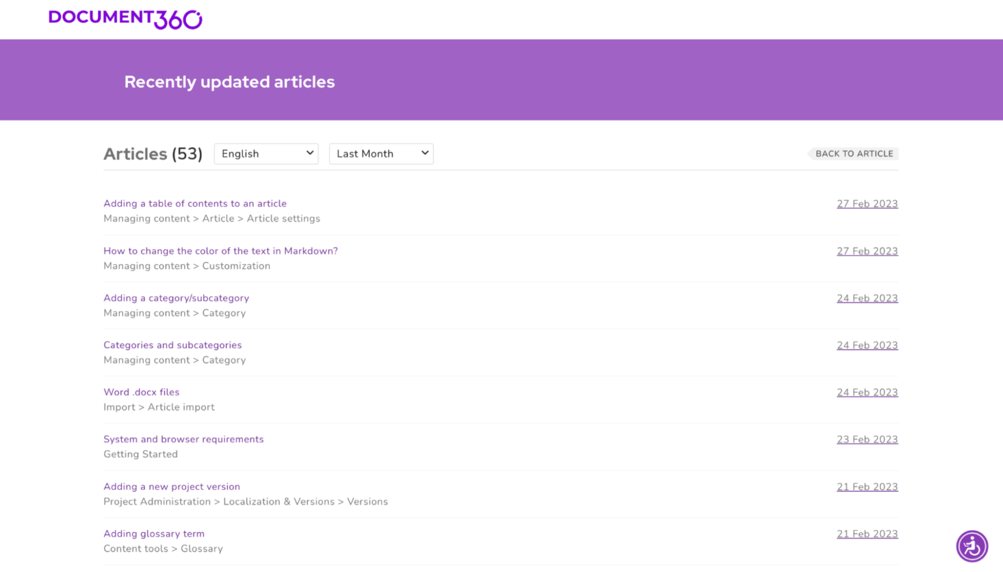The width and height of the screenshot is (1003, 572).
Task: Open 'How to change the color' article
Action: coord(220,251)
